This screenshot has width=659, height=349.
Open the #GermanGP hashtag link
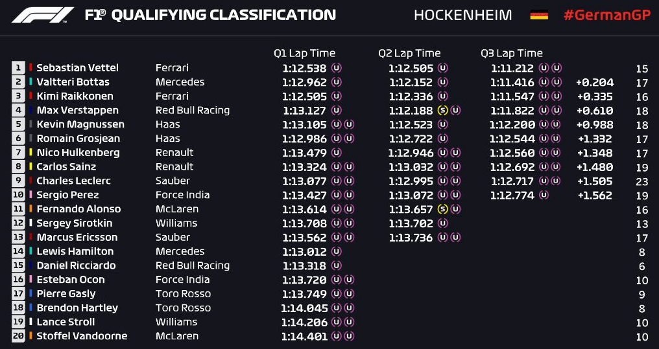point(607,16)
